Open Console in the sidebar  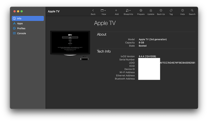(x=28, y=33)
